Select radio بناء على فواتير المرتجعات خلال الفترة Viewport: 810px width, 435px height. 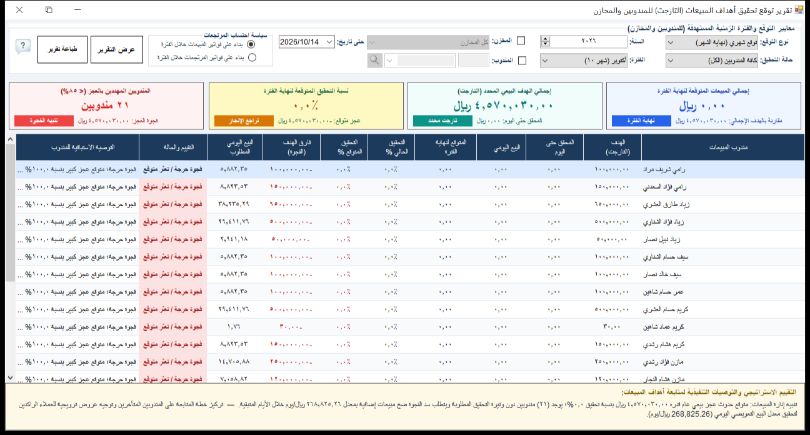point(252,57)
